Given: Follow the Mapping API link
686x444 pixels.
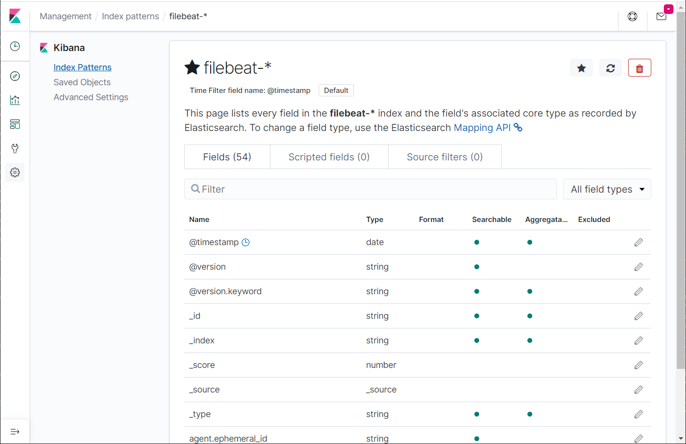Looking at the screenshot, I should pos(482,128).
